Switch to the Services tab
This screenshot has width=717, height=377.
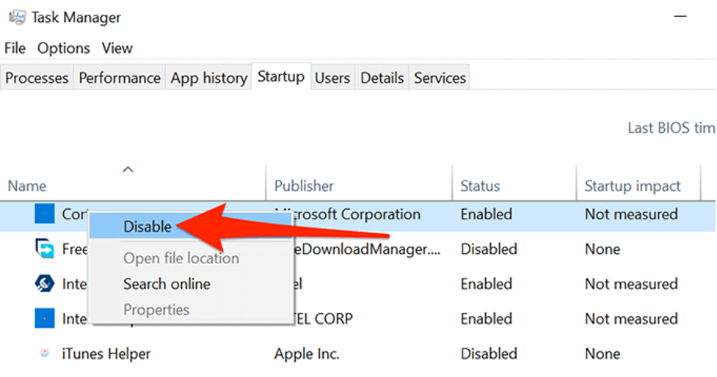[440, 78]
